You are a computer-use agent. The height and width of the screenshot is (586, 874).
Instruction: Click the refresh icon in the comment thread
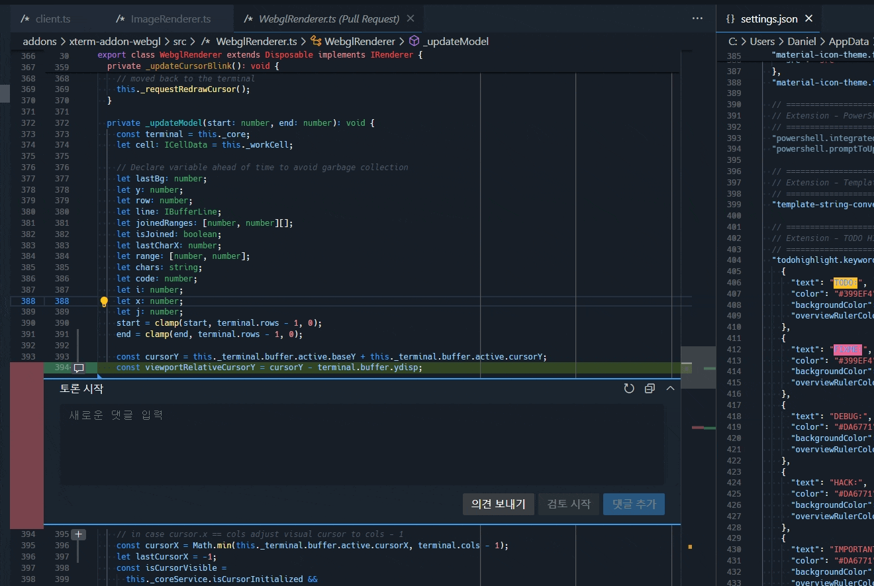click(628, 388)
